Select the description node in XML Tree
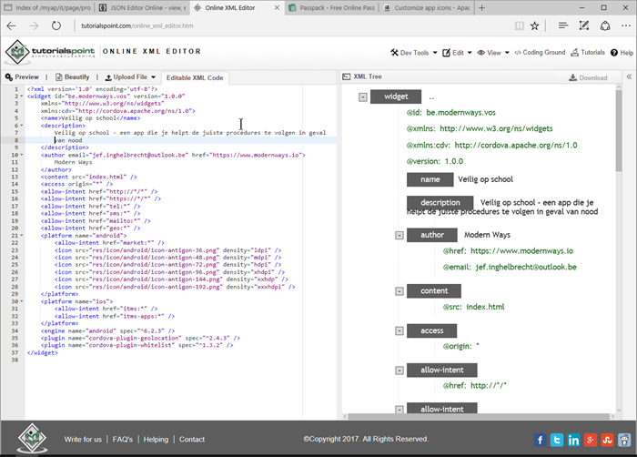Screen dimensions: 637x457 click(x=440, y=202)
